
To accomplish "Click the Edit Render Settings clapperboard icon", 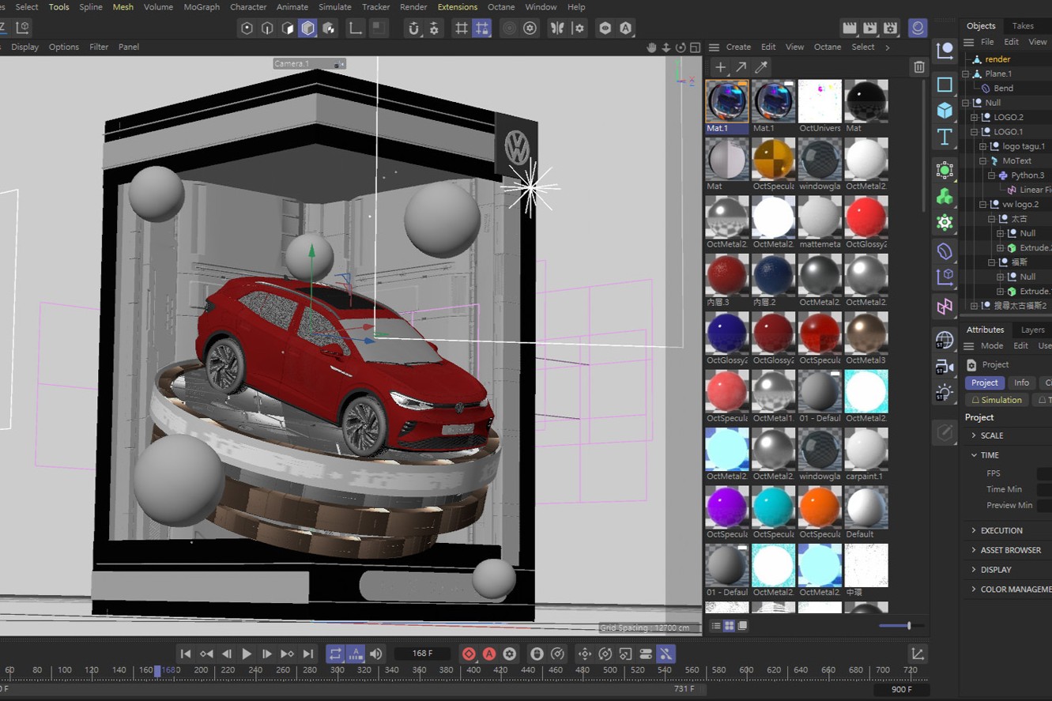I will [890, 28].
